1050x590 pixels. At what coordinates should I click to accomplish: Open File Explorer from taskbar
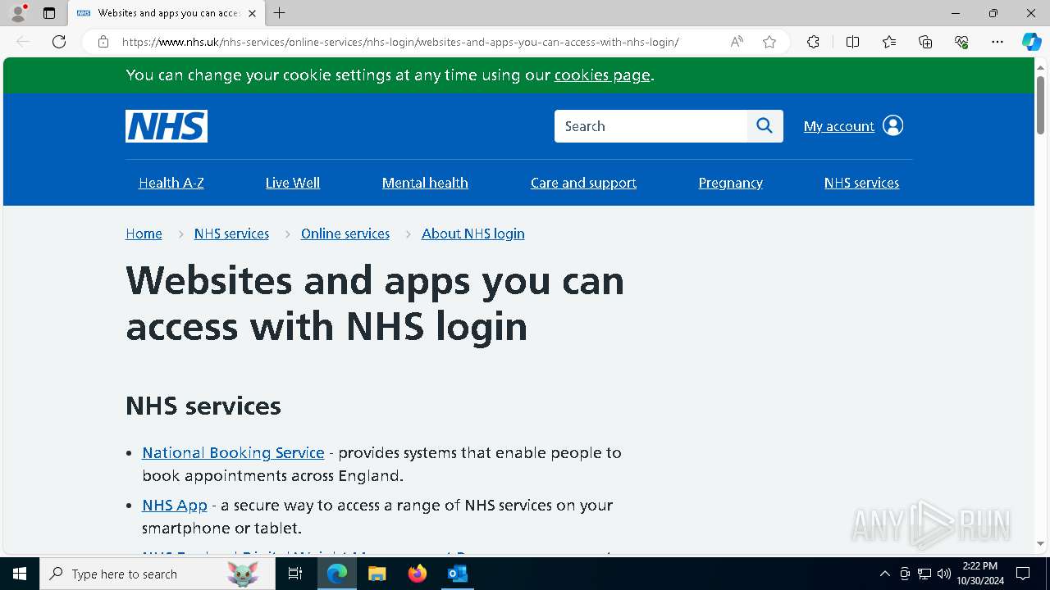pyautogui.click(x=377, y=574)
